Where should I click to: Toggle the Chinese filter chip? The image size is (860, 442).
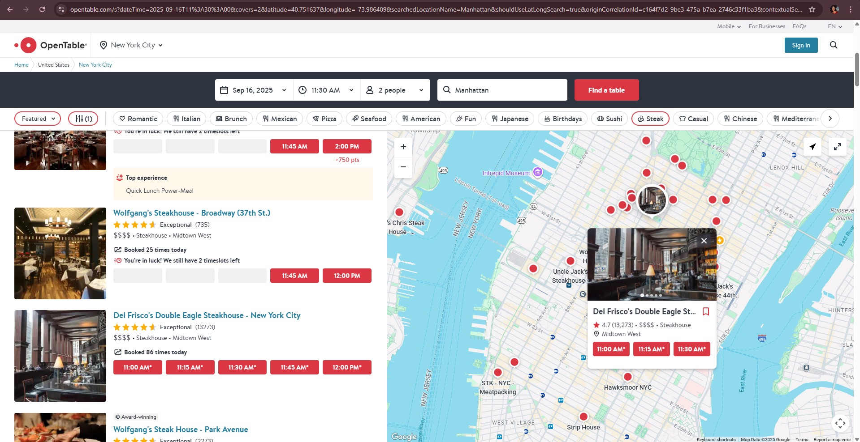coord(740,119)
